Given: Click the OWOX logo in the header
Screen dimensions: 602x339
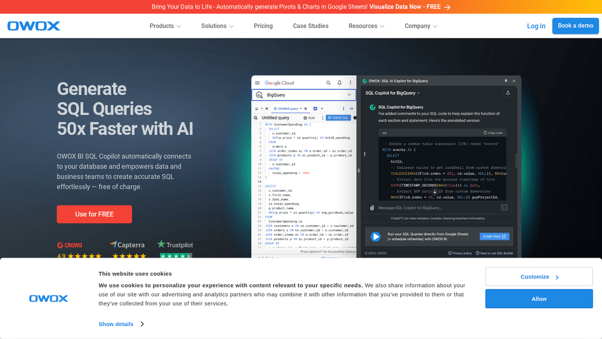Looking at the screenshot, I should coord(34,26).
